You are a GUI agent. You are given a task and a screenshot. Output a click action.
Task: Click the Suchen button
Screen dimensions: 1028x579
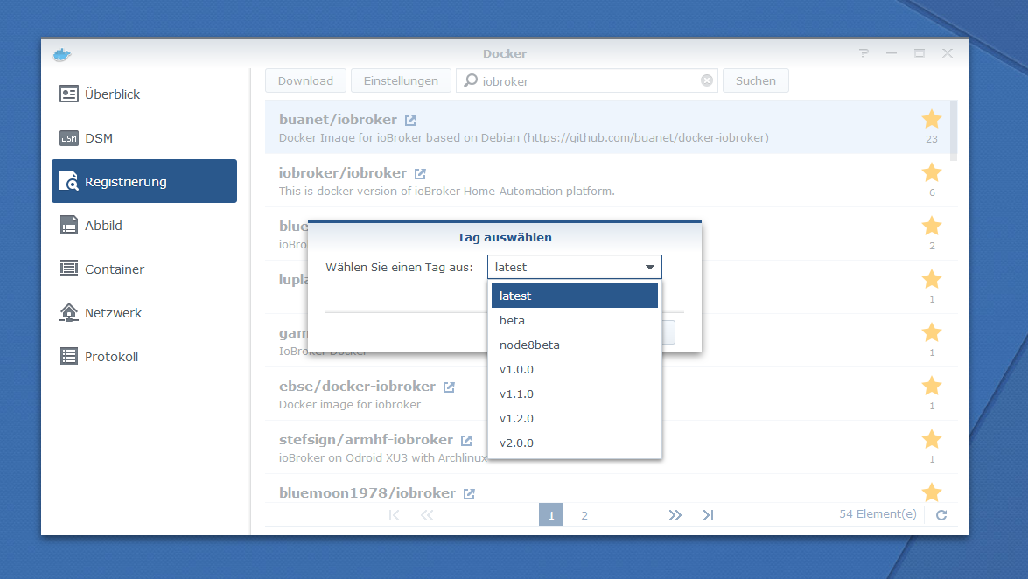[755, 80]
